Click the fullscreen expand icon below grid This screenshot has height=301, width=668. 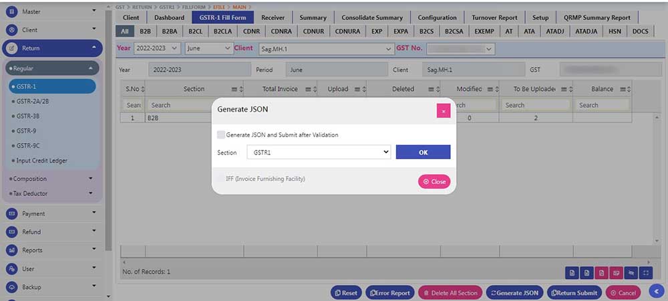[645, 272]
